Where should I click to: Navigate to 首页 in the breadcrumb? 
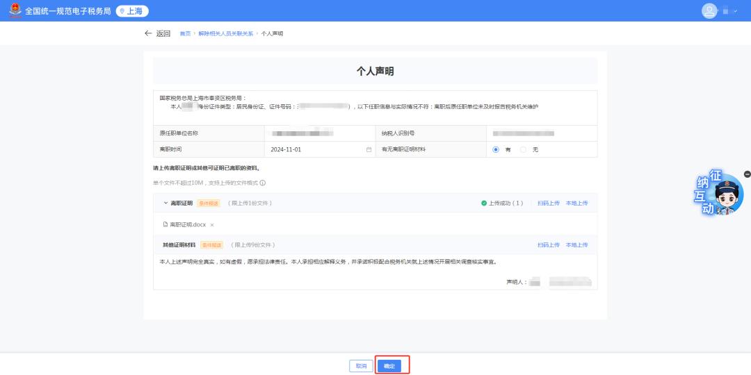185,33
